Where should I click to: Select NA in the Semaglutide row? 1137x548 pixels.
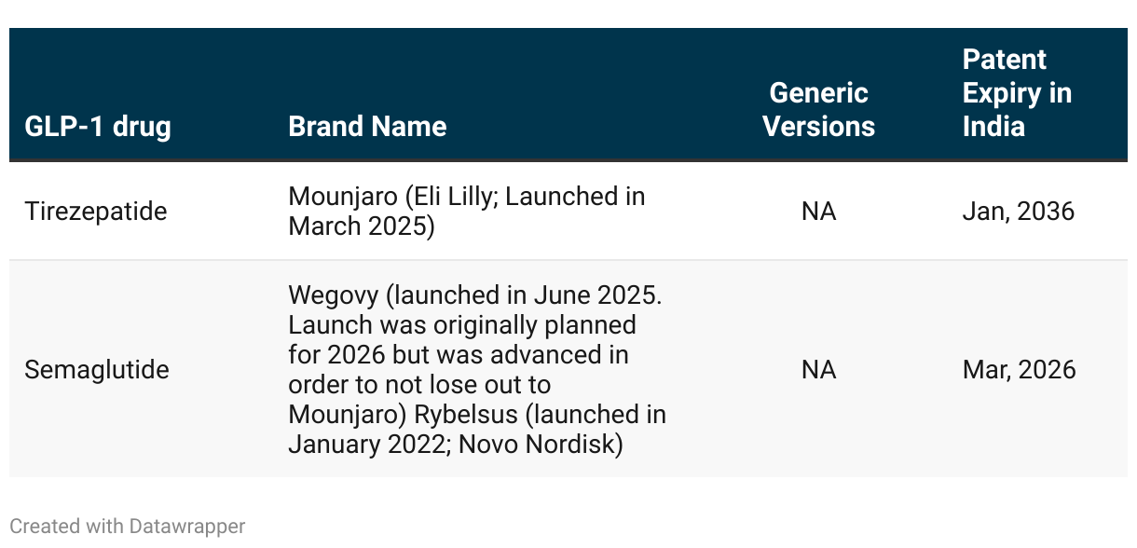(818, 370)
